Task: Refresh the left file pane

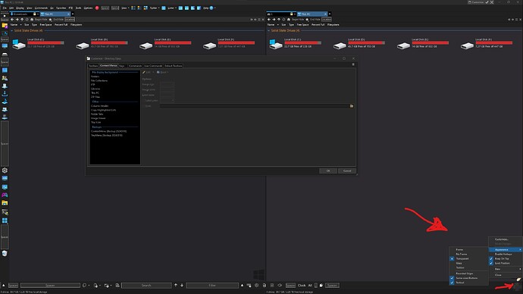Action: coord(27,20)
